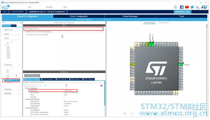This screenshot has height=120, width=210.
Task: Click the Baud Rate value field
Action: [68, 91]
